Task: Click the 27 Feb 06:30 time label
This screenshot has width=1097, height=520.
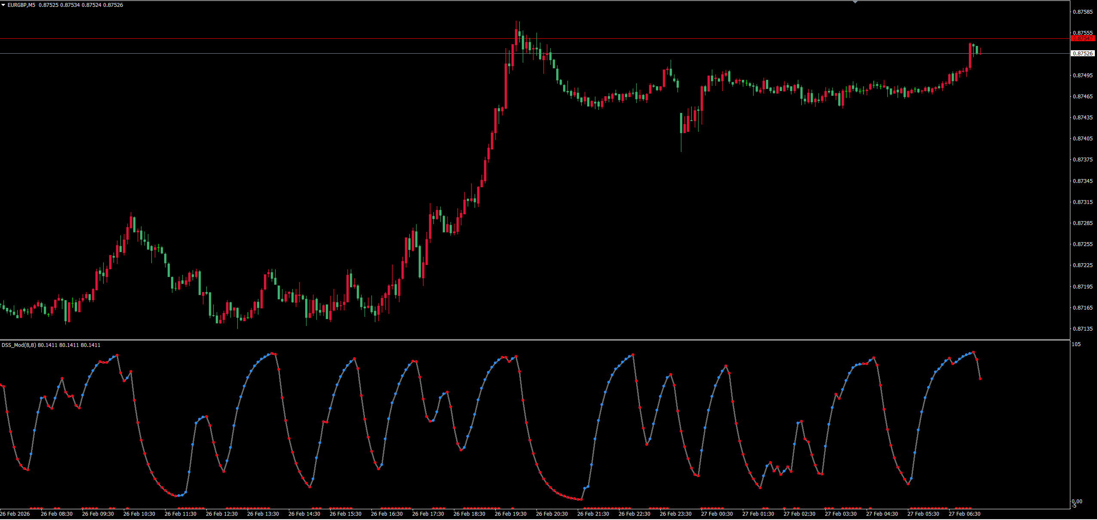Action: click(964, 514)
